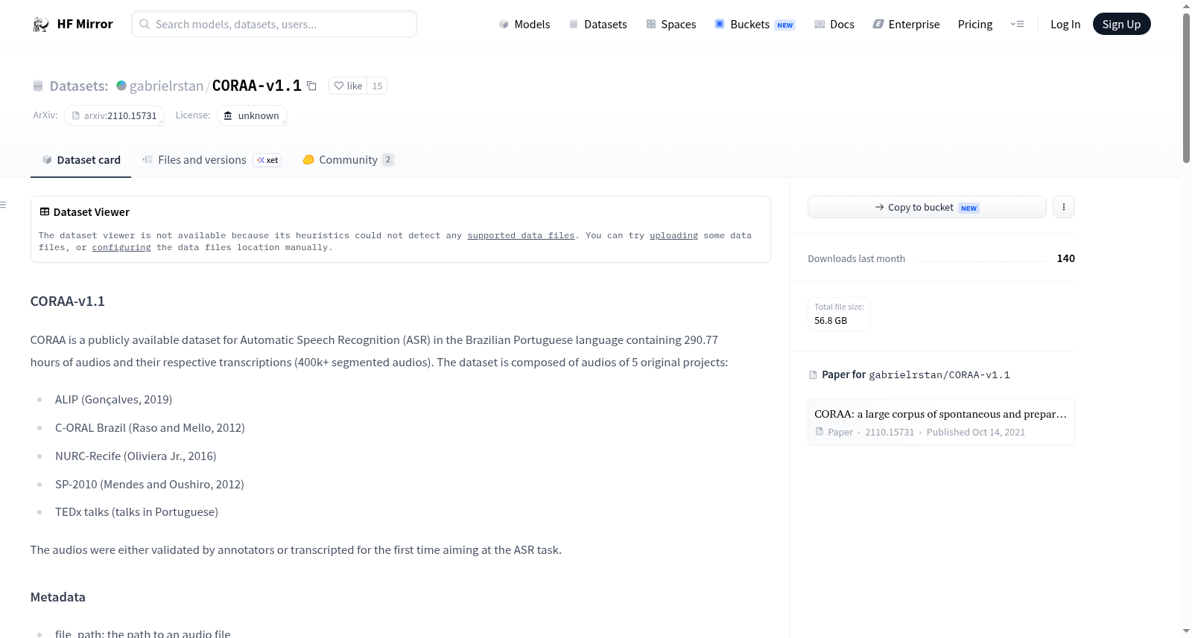The width and height of the screenshot is (1192, 638).
Task: Open the Pricing page
Action: [975, 24]
